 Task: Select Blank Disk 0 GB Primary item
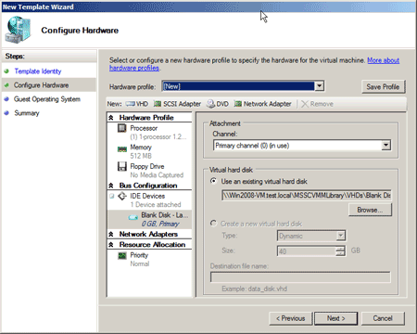tap(149, 219)
